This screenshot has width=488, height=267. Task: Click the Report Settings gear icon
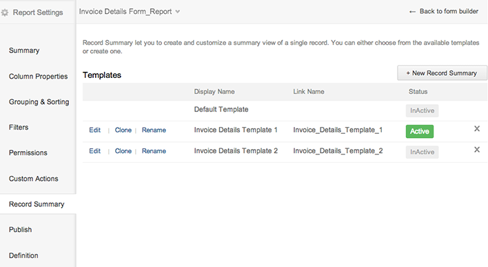4,12
